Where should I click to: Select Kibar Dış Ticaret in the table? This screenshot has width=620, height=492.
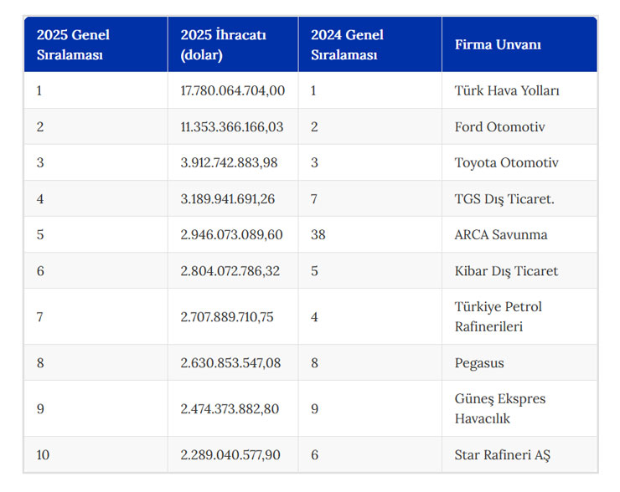point(506,271)
